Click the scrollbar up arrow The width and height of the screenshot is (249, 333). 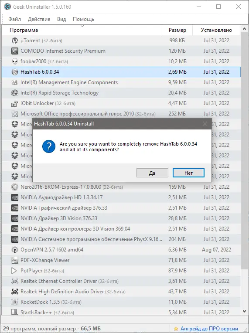244,29
